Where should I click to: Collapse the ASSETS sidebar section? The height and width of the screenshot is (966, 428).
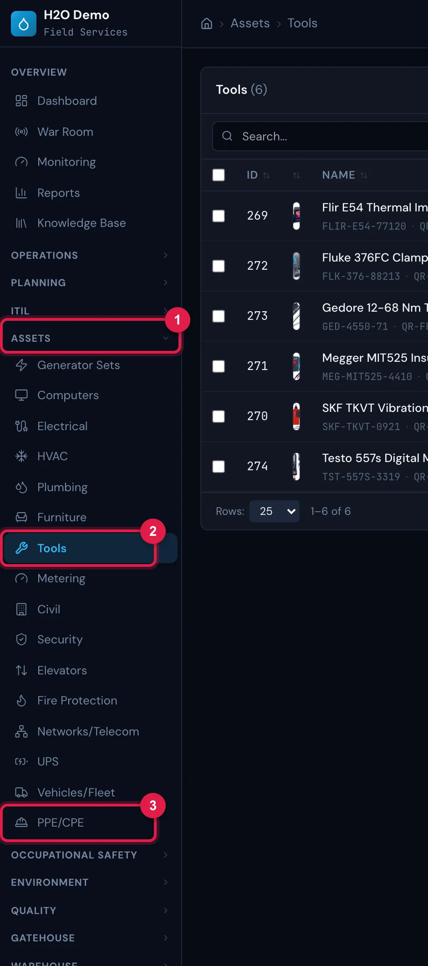(89, 338)
